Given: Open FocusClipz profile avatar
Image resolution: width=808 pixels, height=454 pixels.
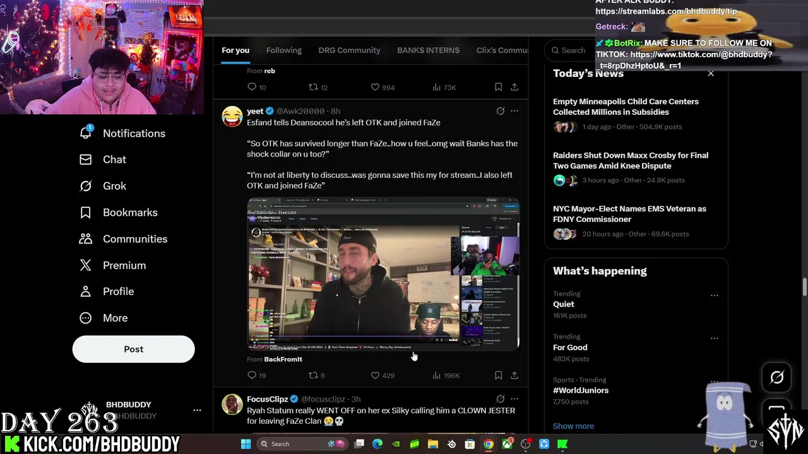Looking at the screenshot, I should (x=232, y=404).
